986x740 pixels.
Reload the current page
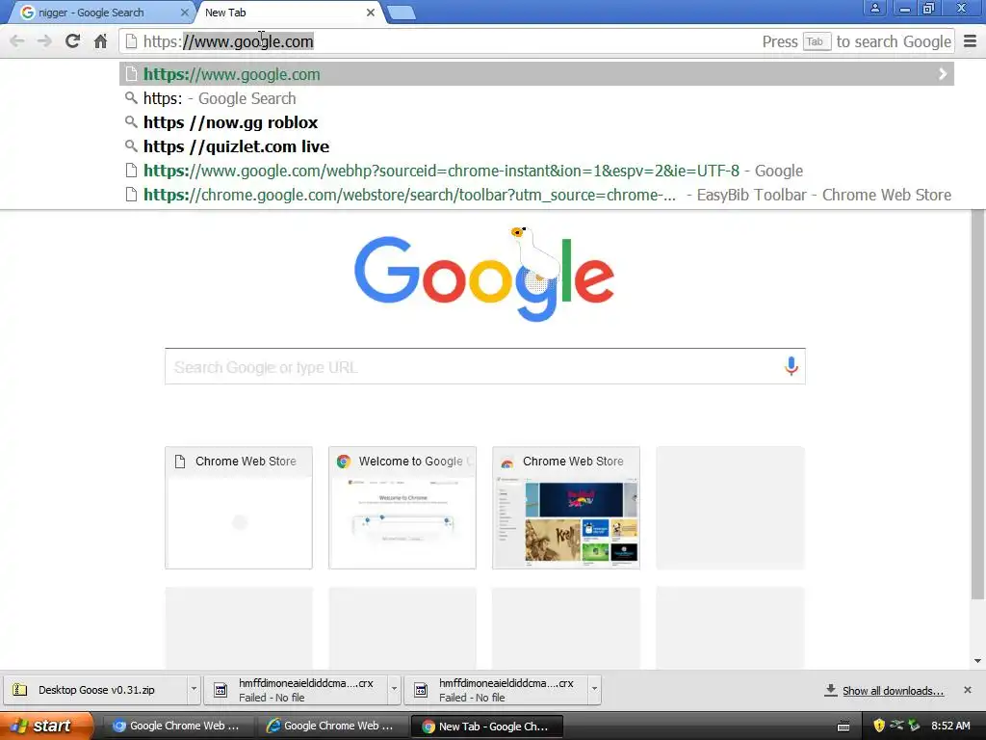[x=72, y=41]
